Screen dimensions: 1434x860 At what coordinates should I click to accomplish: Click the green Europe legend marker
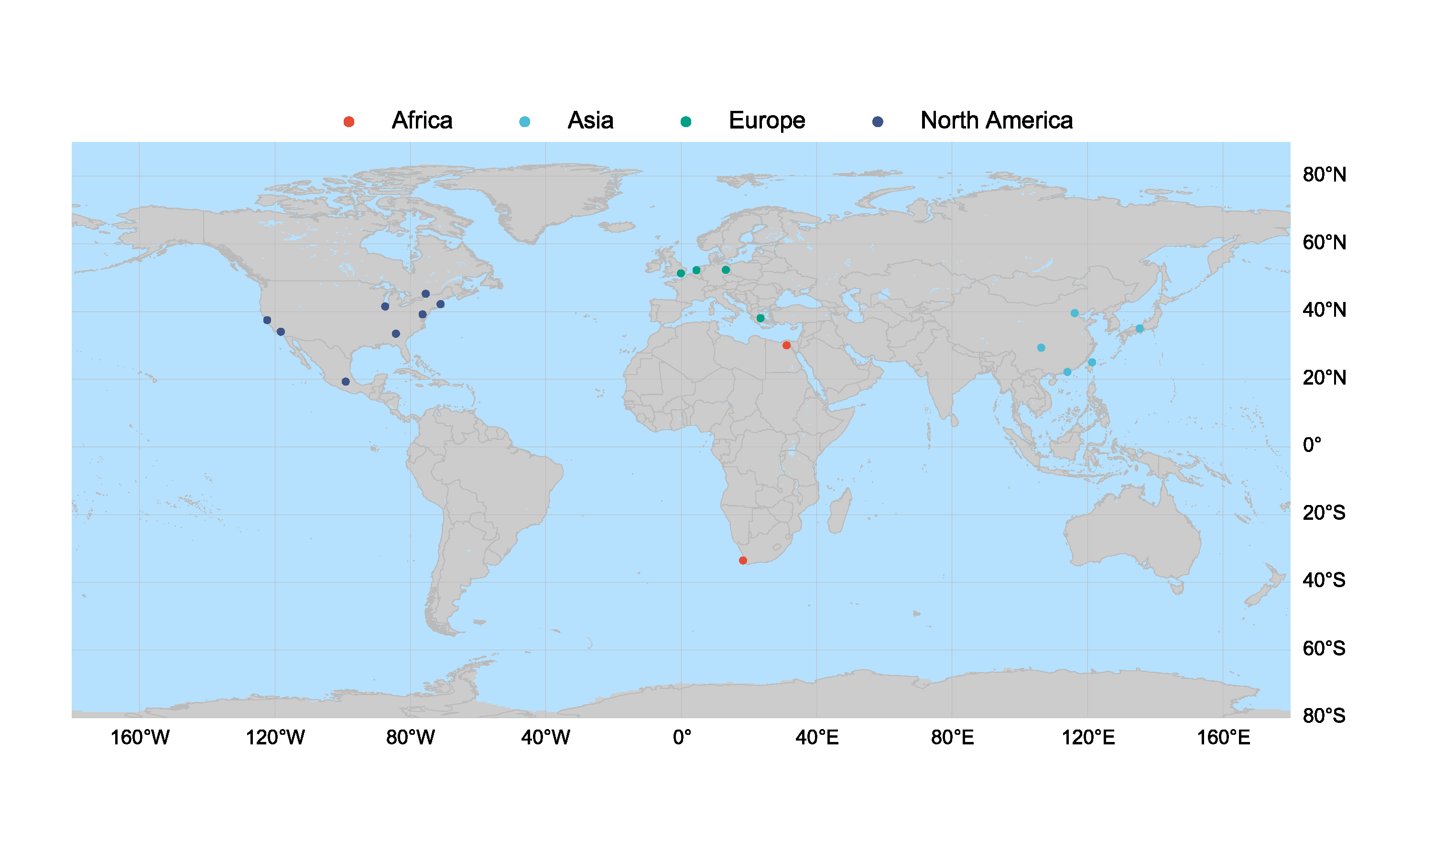click(686, 122)
